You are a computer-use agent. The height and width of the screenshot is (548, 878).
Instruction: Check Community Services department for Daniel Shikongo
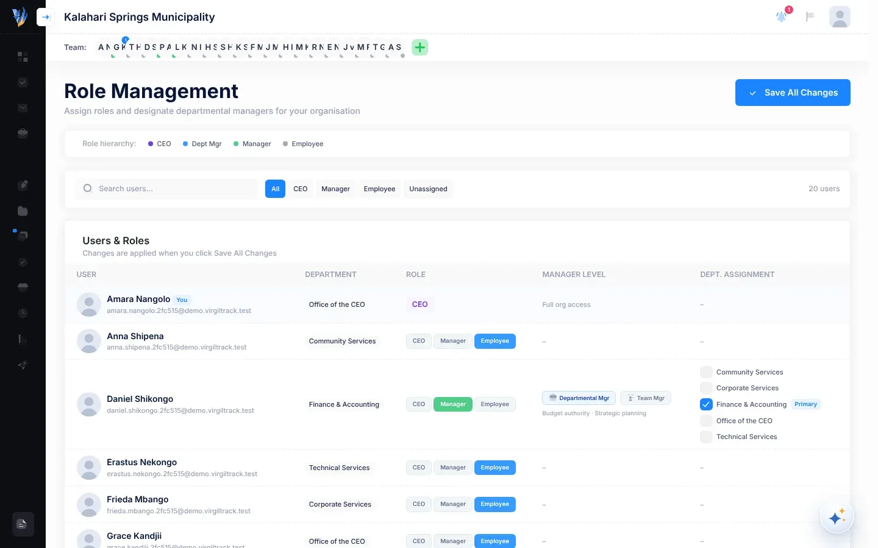point(706,372)
